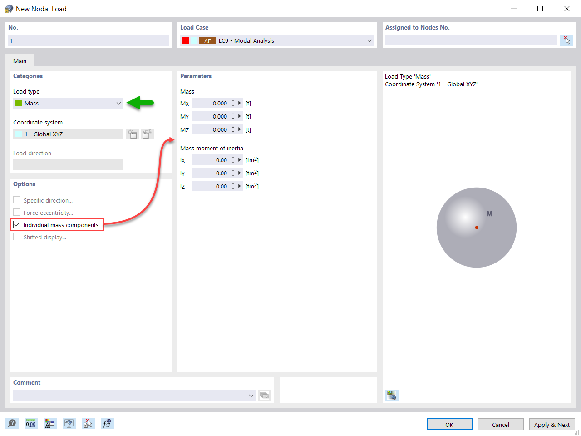The width and height of the screenshot is (581, 436).
Task: Open the new coordinate system dialog
Action: tap(132, 134)
